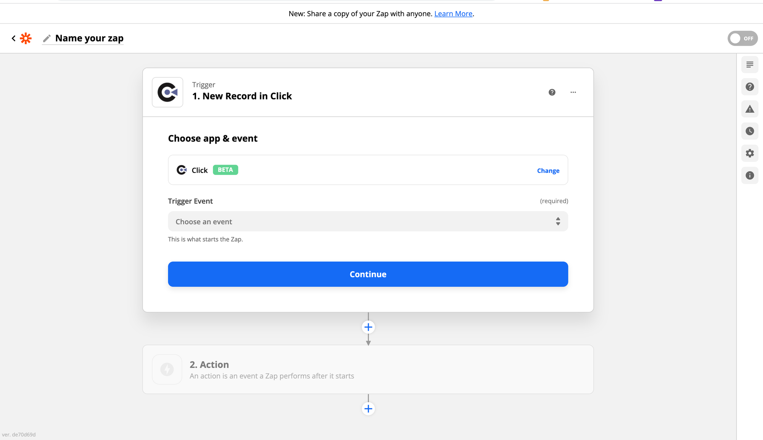The image size is (763, 440).
Task: Click the lightning bolt Action icon
Action: click(x=167, y=370)
